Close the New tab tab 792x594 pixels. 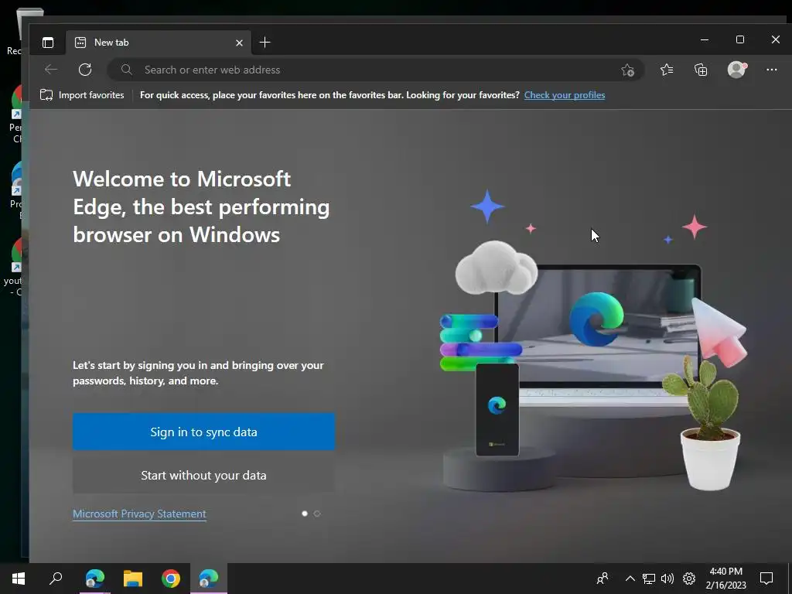point(240,43)
